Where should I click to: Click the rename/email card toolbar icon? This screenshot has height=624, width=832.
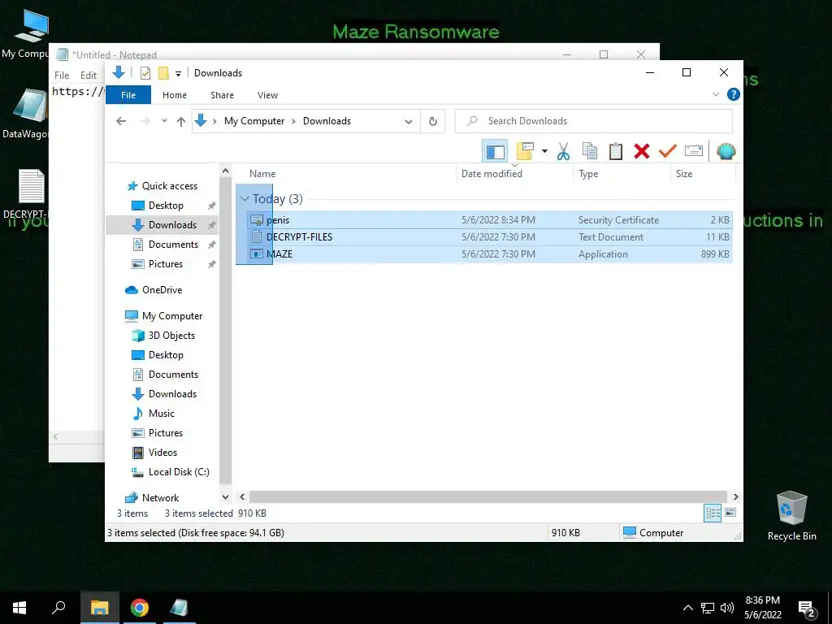(x=694, y=152)
